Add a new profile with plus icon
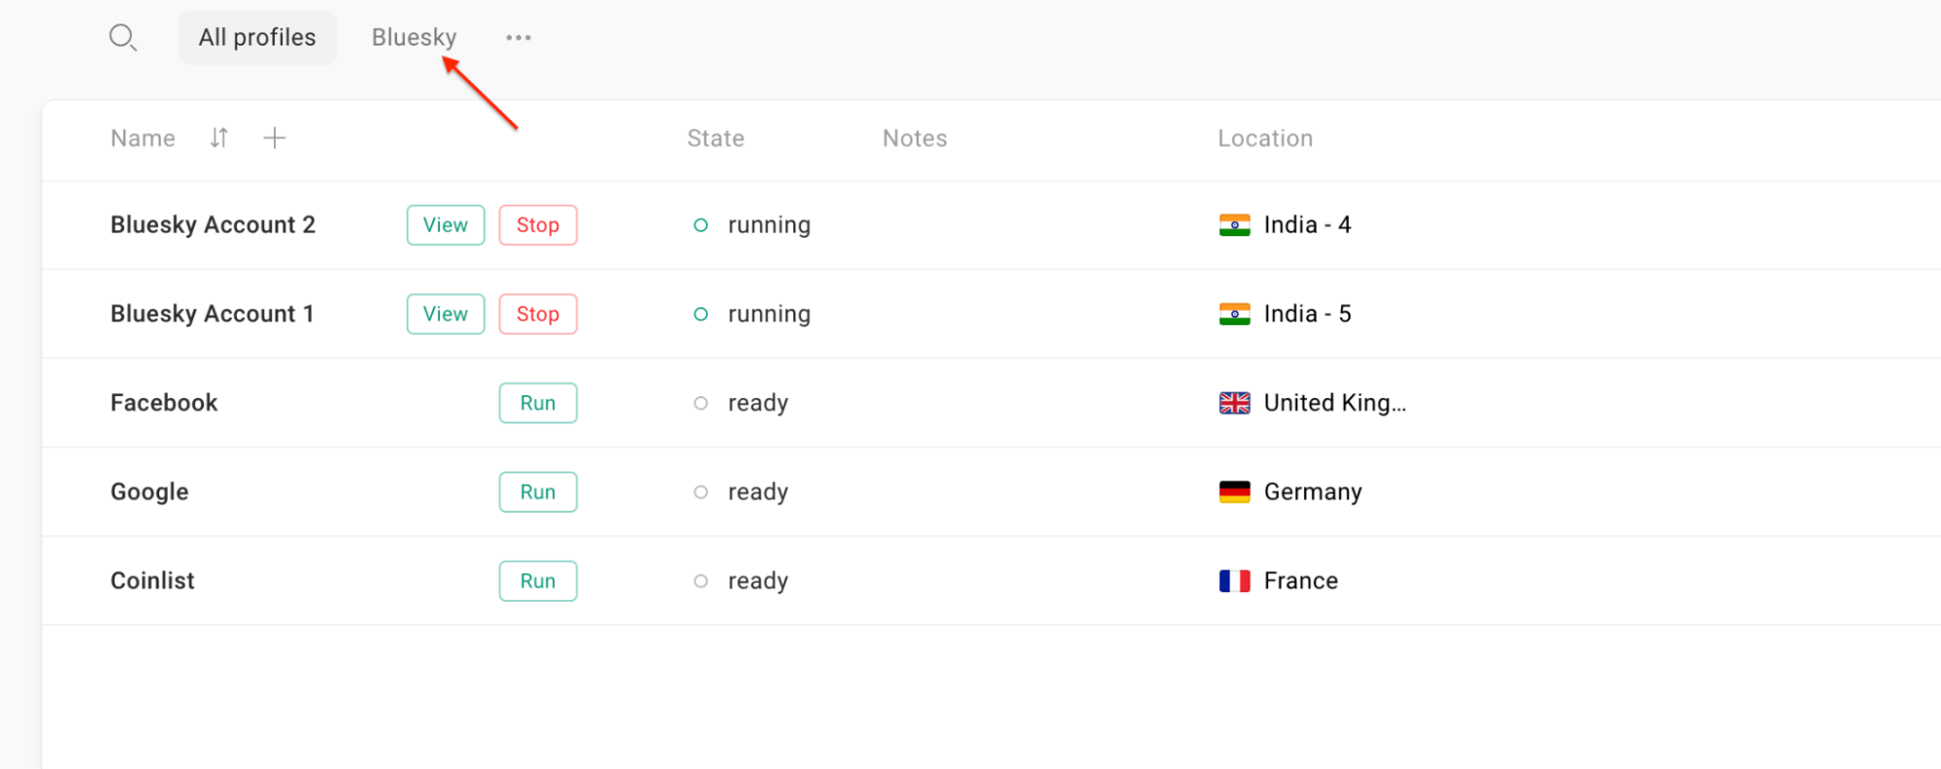Viewport: 1941px width, 769px height. coord(275,138)
